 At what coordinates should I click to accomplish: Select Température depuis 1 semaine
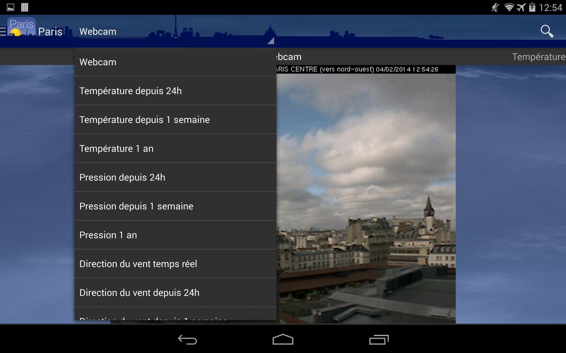175,120
